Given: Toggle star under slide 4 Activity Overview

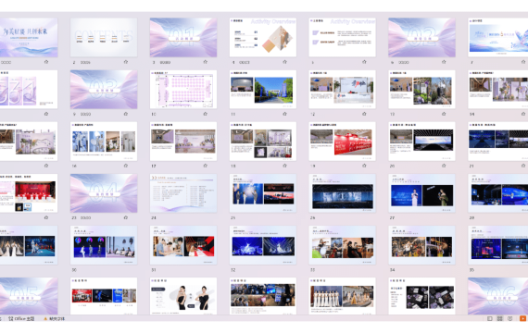Looking at the screenshot, I should pyautogui.click(x=284, y=62).
